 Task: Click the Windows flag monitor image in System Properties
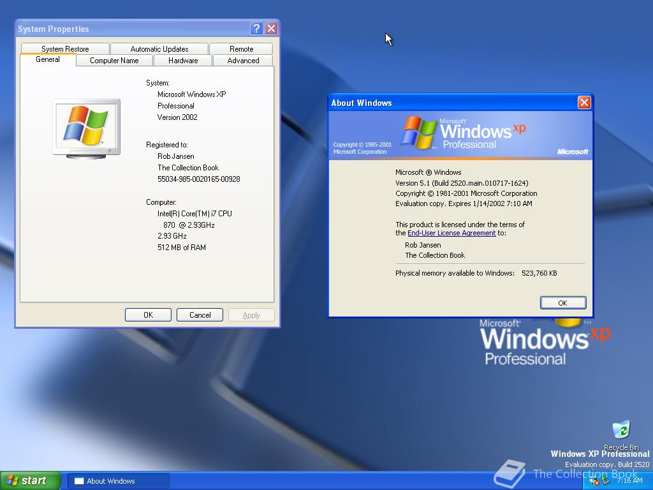pyautogui.click(x=86, y=129)
